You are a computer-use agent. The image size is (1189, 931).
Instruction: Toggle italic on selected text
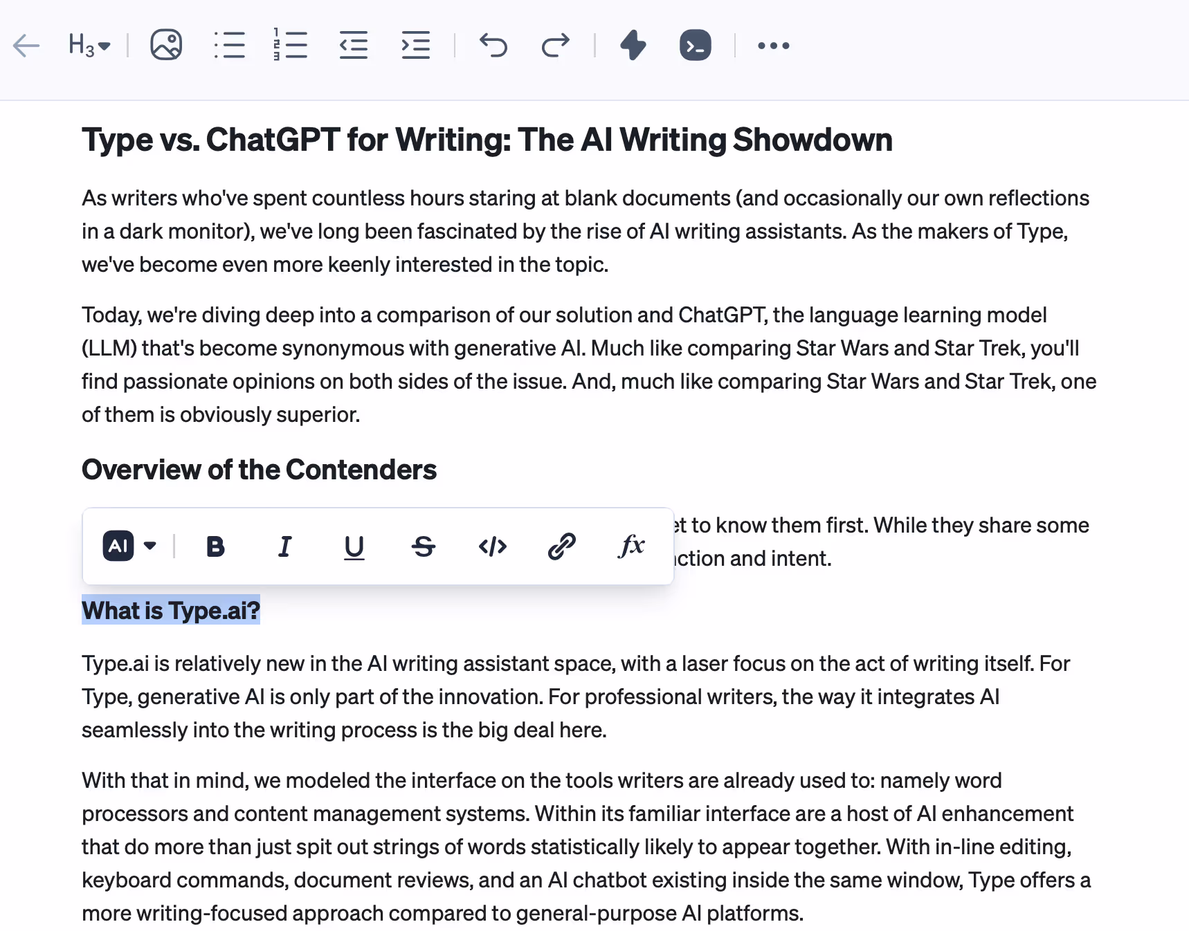pyautogui.click(x=284, y=546)
